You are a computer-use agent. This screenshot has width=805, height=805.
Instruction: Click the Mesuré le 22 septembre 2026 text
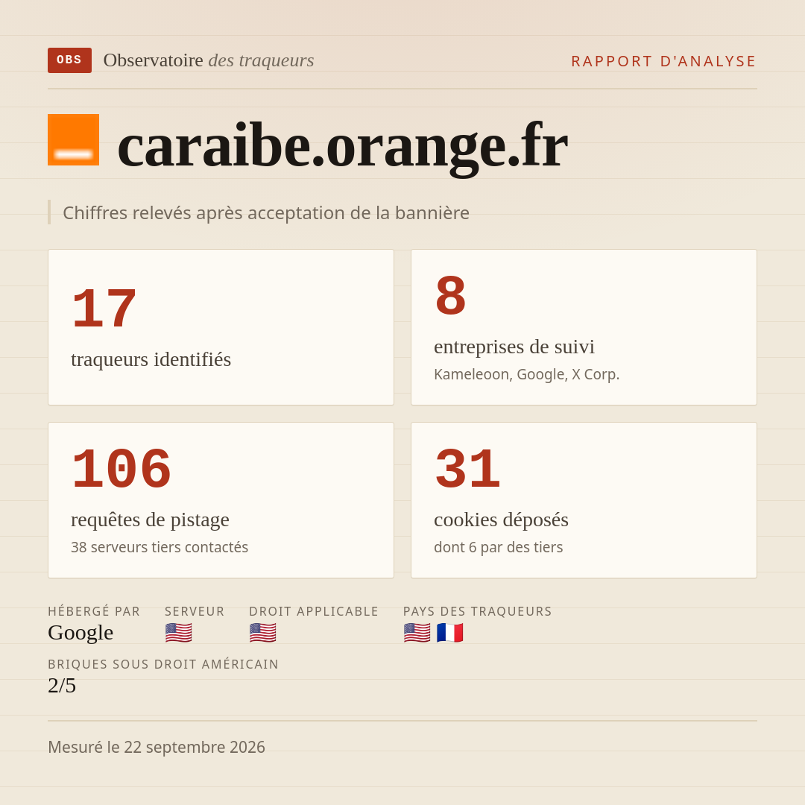(157, 747)
